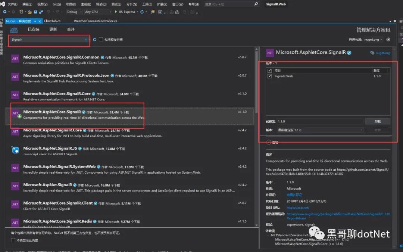
Task: Click the verified badge beside Microsoft.AspNetCore.SignalR title
Action: [349, 53]
